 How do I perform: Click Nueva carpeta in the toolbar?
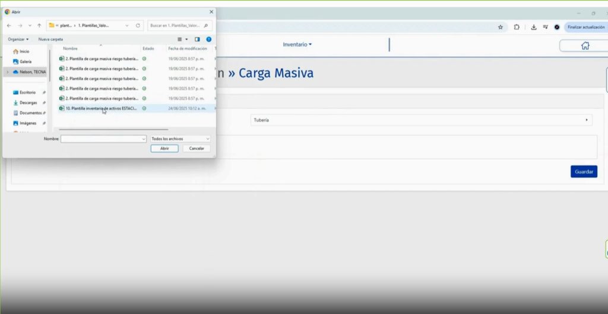[50, 39]
